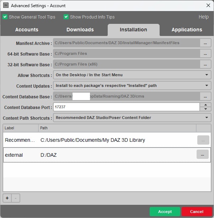Click the Accept button
Image resolution: width=214 pixels, height=218 pixels.
pos(165,212)
